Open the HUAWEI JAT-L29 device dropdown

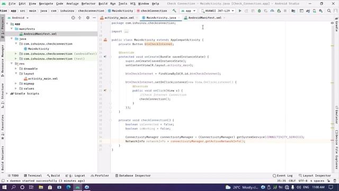tap(217, 11)
